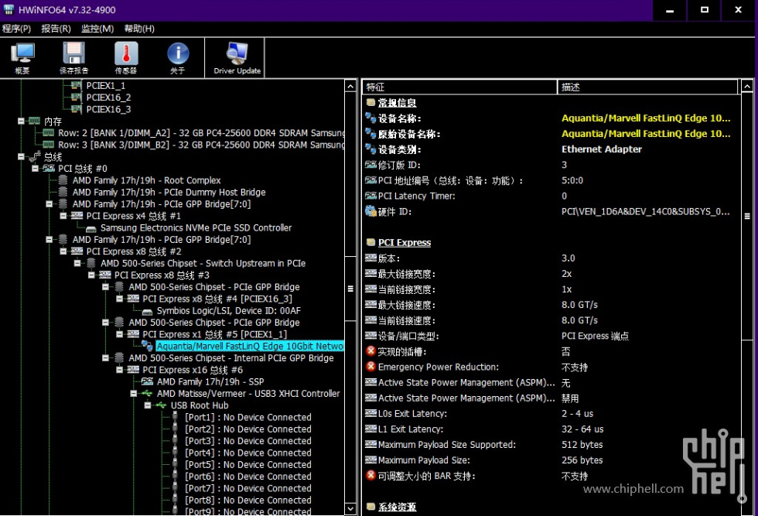Select the [Port5] : No Device Connected row
The width and height of the screenshot is (758, 516).
(248, 465)
